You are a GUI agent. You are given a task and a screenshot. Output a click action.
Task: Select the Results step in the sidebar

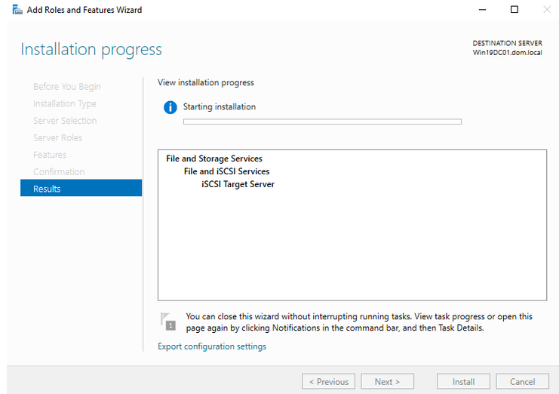pos(81,189)
